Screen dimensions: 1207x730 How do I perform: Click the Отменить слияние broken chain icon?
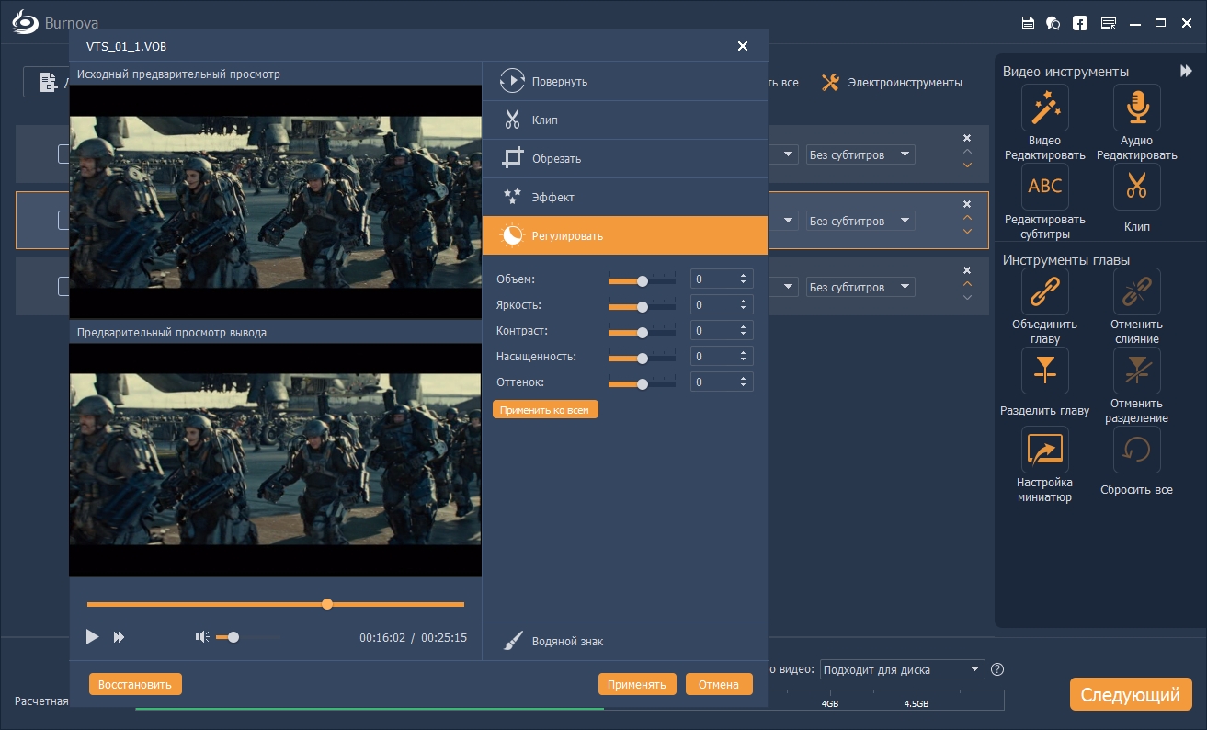tap(1136, 292)
